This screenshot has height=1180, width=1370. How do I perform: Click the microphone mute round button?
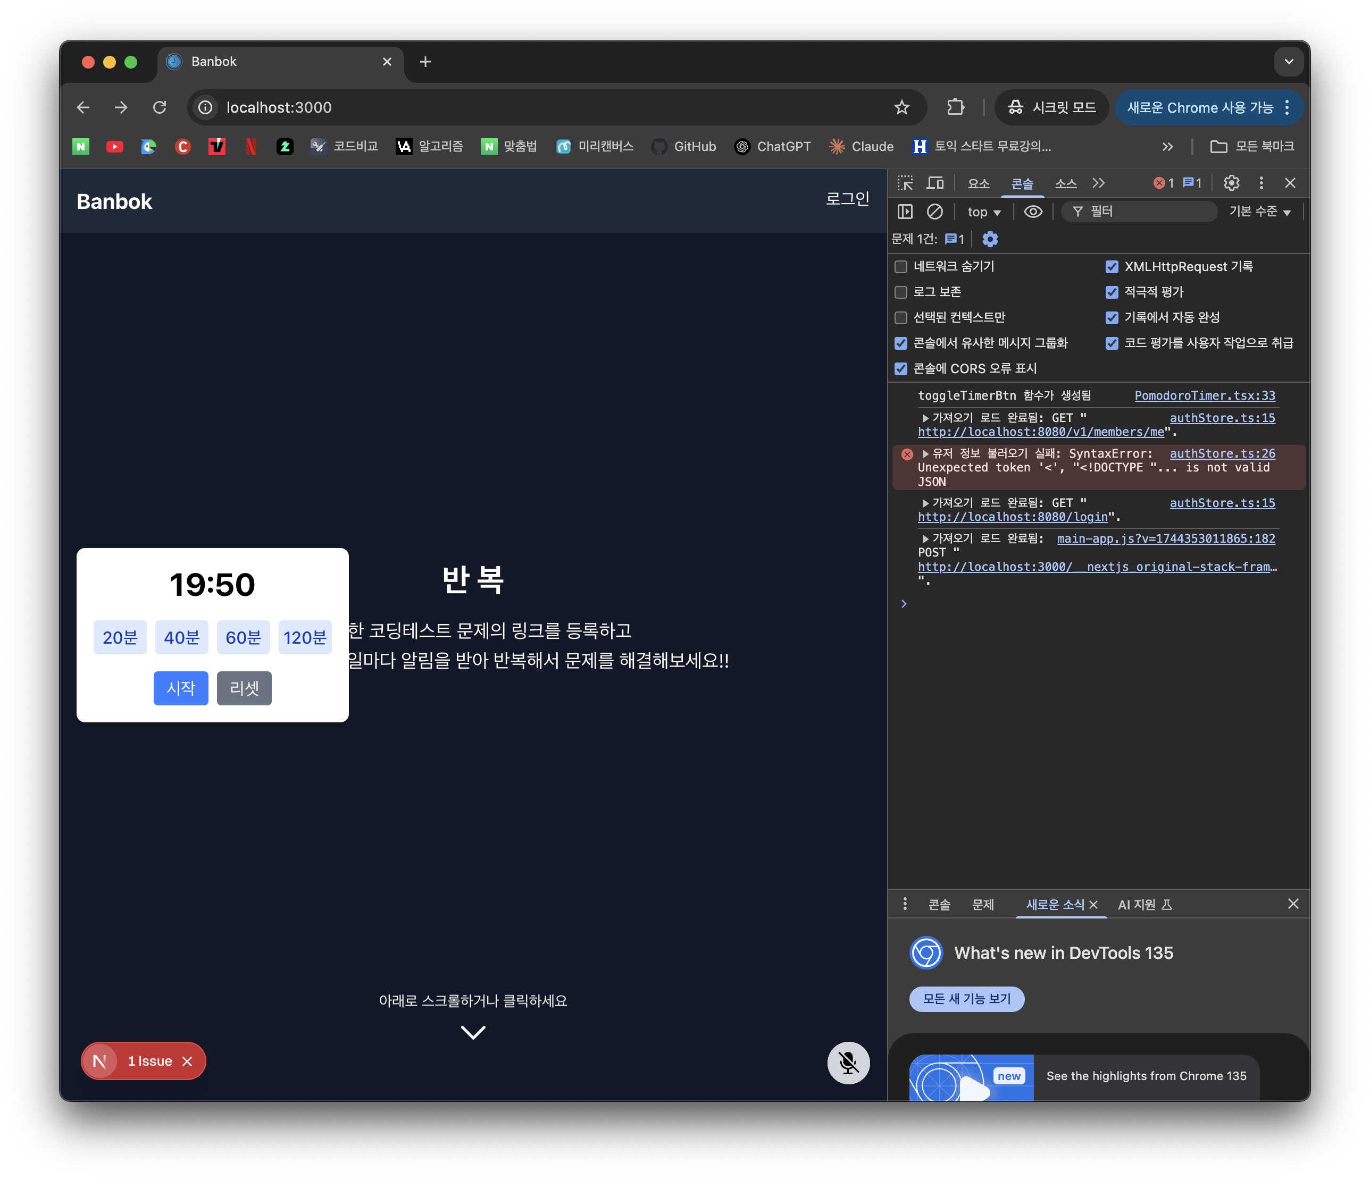pos(848,1063)
